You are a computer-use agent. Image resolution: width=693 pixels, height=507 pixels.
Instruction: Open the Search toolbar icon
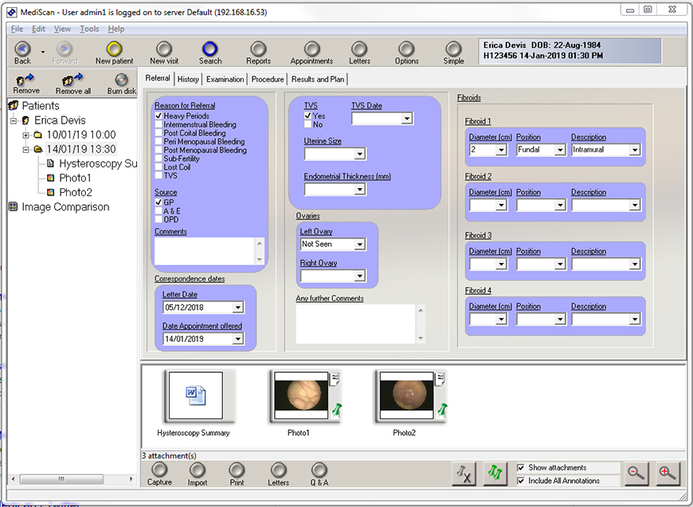(x=210, y=49)
